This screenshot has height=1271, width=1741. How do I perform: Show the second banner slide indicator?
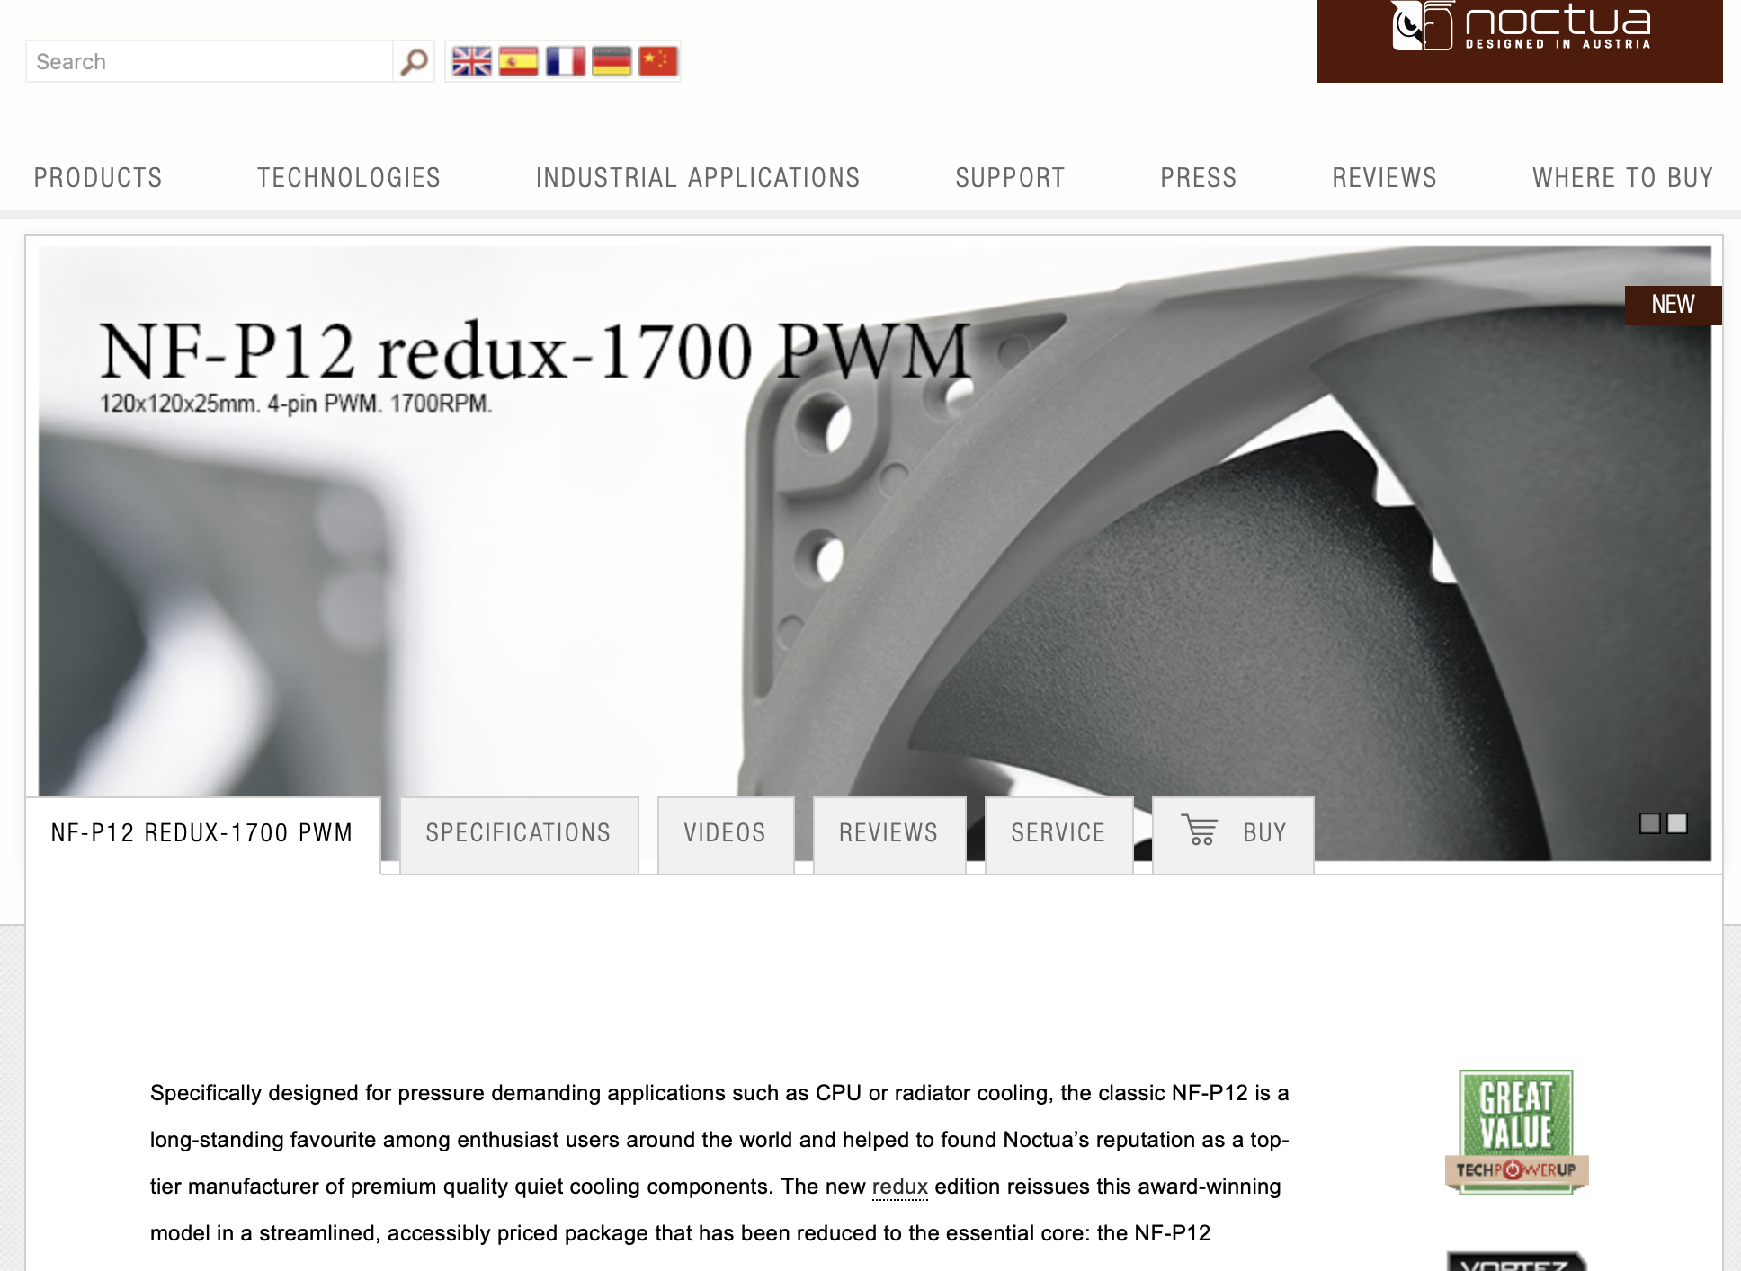[x=1677, y=823]
